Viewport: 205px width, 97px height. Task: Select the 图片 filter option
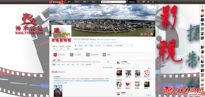click(63, 64)
